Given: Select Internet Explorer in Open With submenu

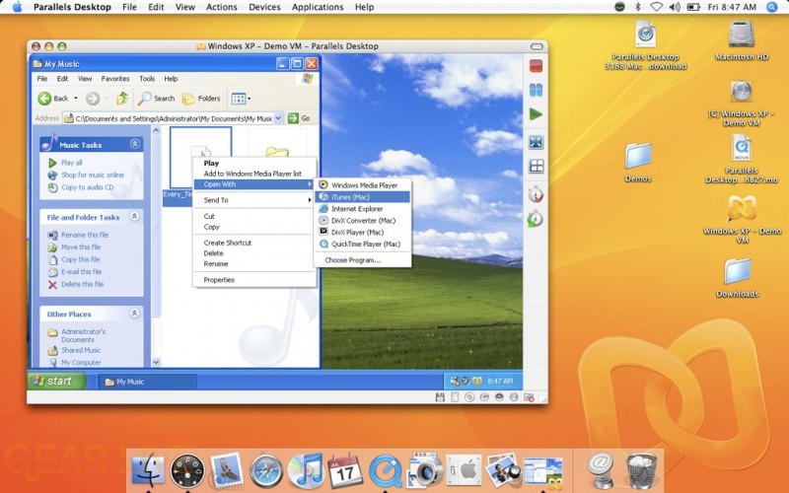Looking at the screenshot, I should 362,209.
